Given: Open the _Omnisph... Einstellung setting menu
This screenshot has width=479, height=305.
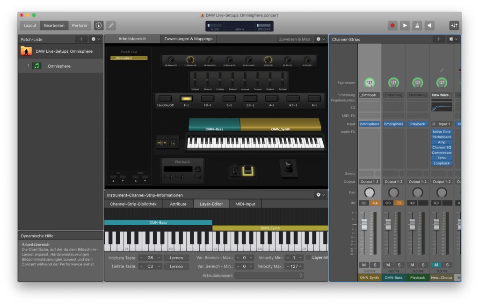Looking at the screenshot, I should coord(370,95).
